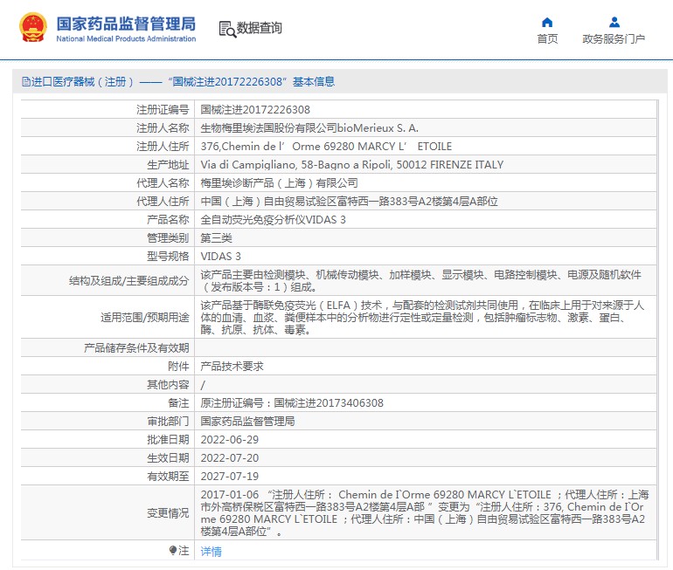Screen dimensions: 673x570
Task: Open the 详情 link in notes row
Action: 211,552
